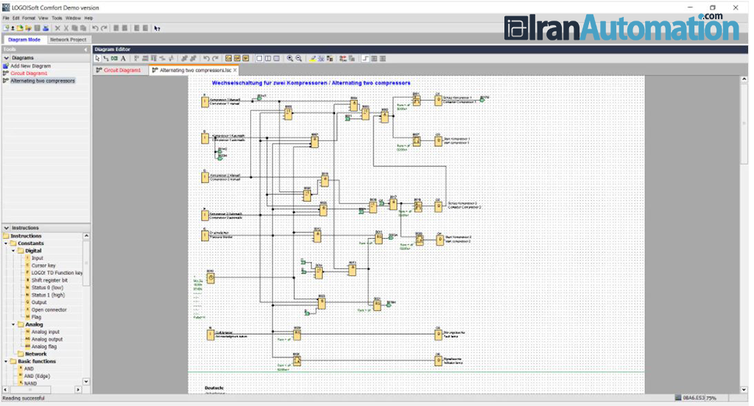This screenshot has height=406, width=754.
Task: Select the Output instruction
Action: point(39,303)
